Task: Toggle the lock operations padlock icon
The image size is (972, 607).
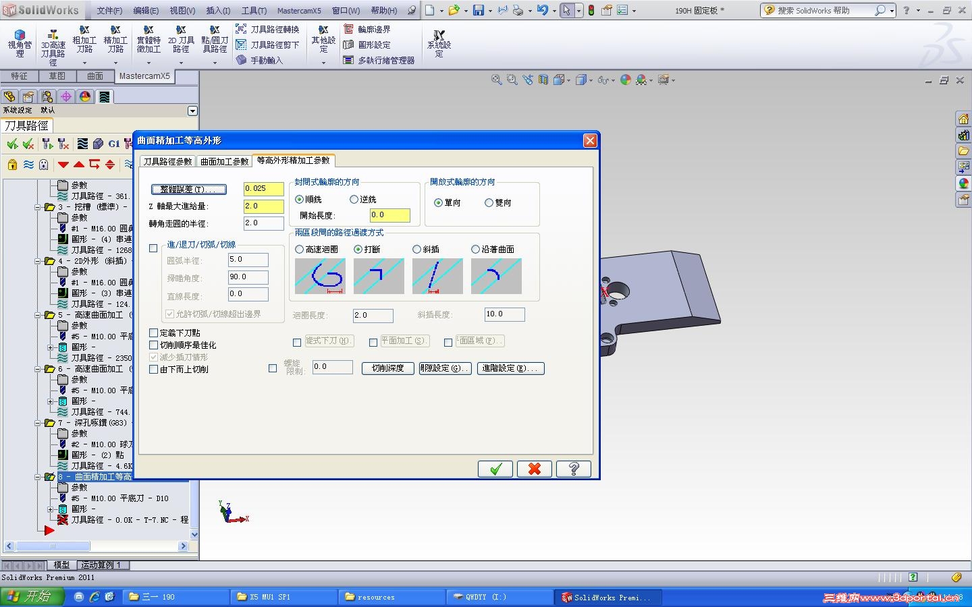Action: (x=12, y=164)
